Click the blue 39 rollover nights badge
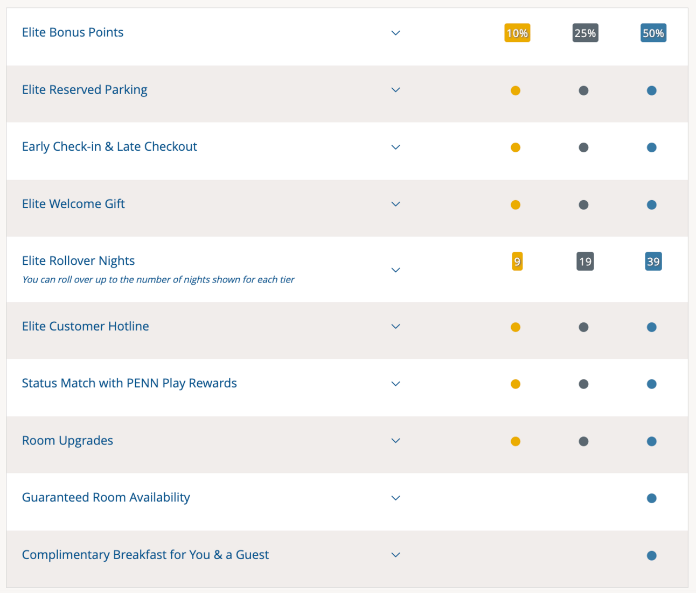The height and width of the screenshot is (593, 696). click(653, 262)
